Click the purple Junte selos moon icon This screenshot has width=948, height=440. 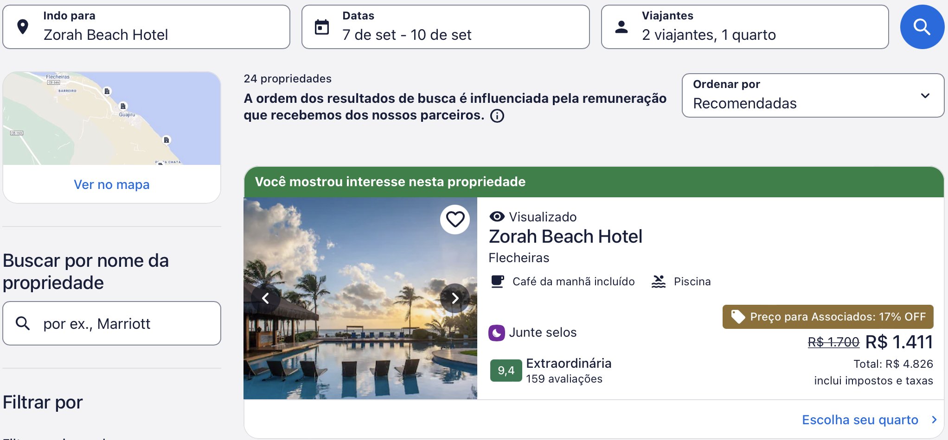pyautogui.click(x=496, y=333)
